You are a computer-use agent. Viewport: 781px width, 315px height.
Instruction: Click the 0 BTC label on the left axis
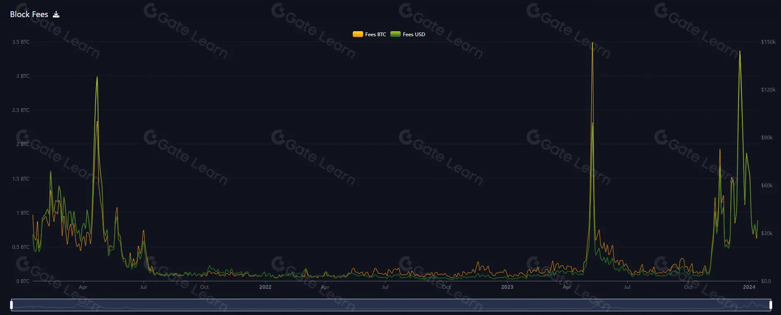(23, 281)
